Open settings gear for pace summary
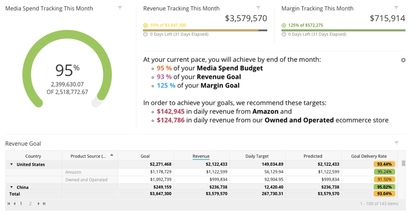The height and width of the screenshot is (213, 415). [x=403, y=60]
